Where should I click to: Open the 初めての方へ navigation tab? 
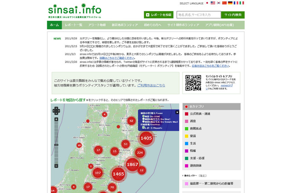point(153,25)
